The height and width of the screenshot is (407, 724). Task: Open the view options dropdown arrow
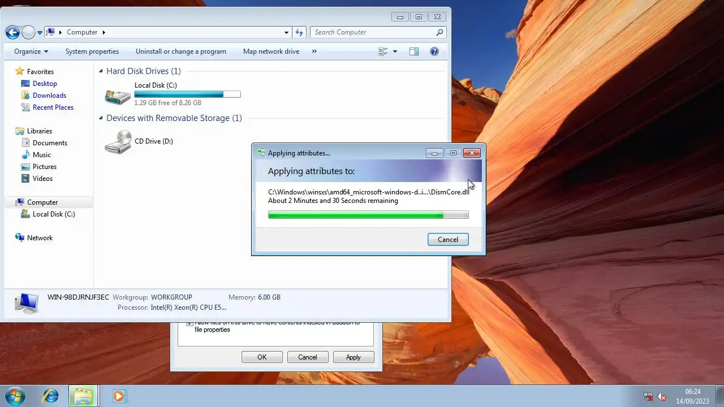(395, 51)
